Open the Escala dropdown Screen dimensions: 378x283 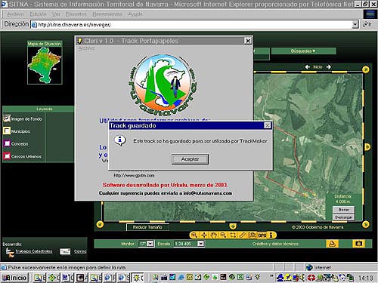pyautogui.click(x=200, y=244)
